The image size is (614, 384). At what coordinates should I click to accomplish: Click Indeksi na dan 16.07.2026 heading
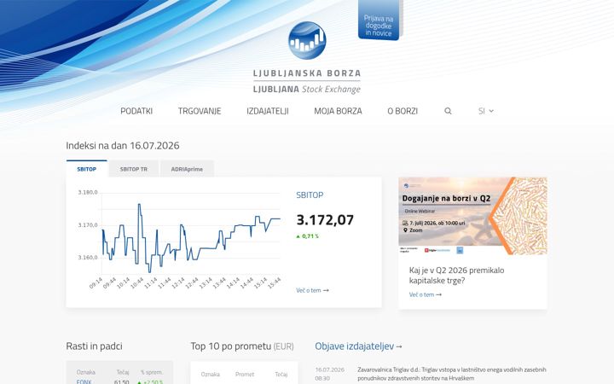pyautogui.click(x=123, y=145)
